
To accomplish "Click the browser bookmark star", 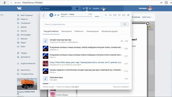I will [x=171, y=3].
